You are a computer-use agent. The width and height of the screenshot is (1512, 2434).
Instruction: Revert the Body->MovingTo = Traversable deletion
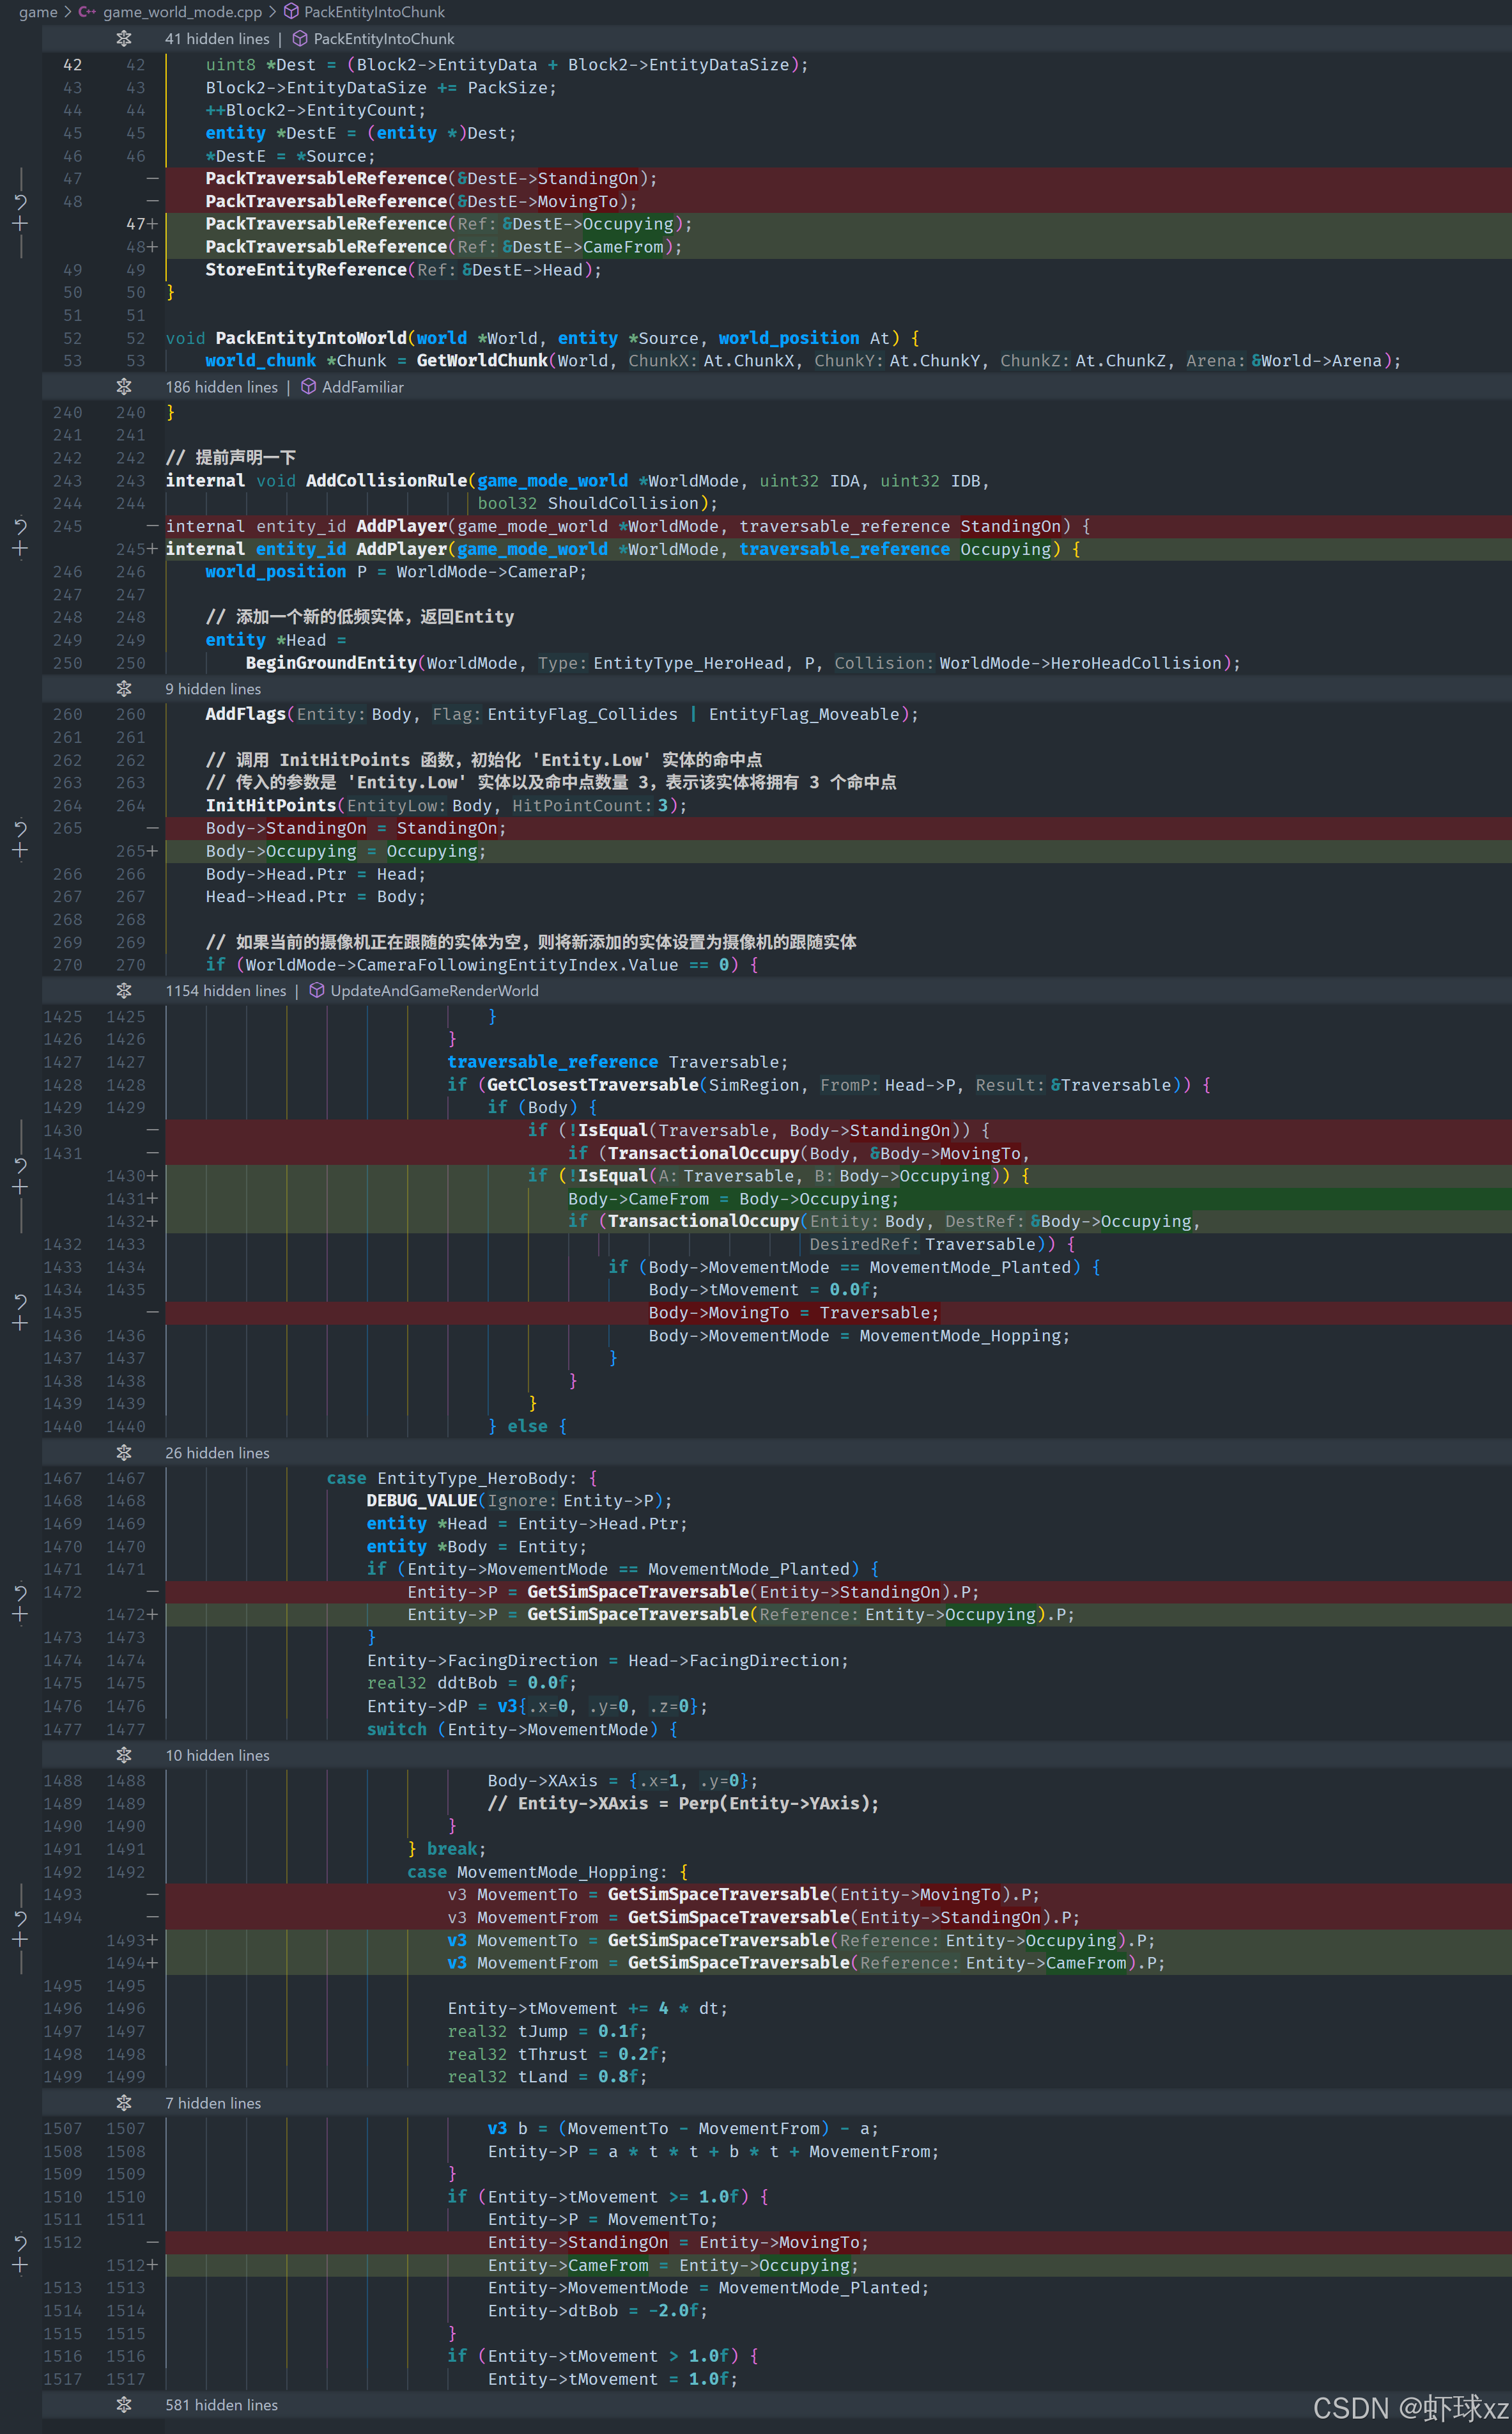tap(20, 1302)
